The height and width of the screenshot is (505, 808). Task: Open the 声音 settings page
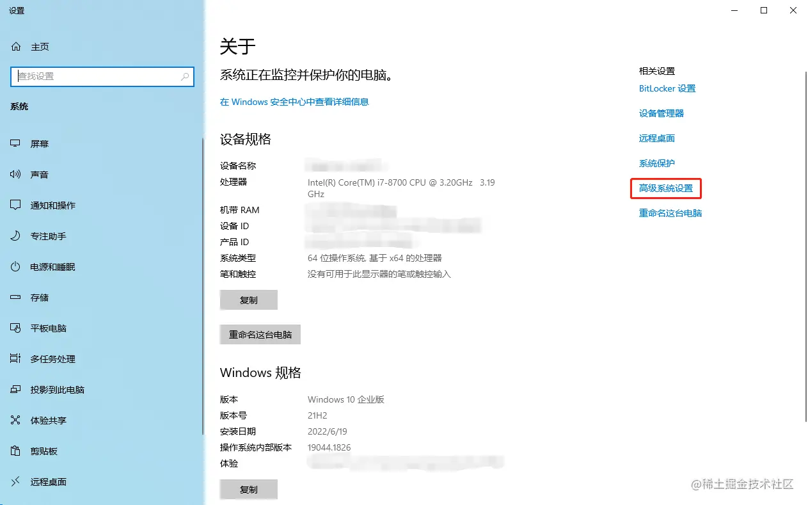pyautogui.click(x=101, y=175)
